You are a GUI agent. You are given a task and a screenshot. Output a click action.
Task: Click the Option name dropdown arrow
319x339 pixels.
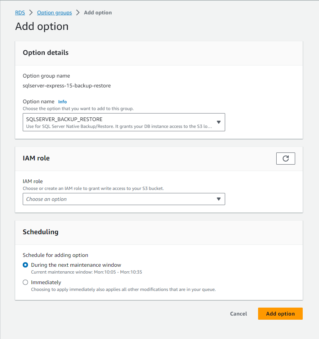tap(218, 122)
